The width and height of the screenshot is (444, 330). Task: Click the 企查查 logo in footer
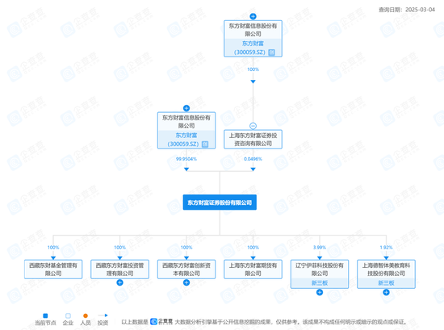161,322
